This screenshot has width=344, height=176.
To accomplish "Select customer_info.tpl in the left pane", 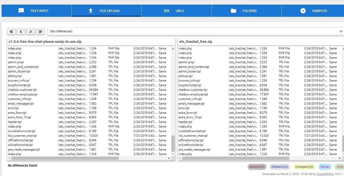I will click(19, 99).
